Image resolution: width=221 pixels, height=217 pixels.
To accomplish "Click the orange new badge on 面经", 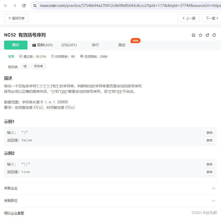I will (135, 40).
